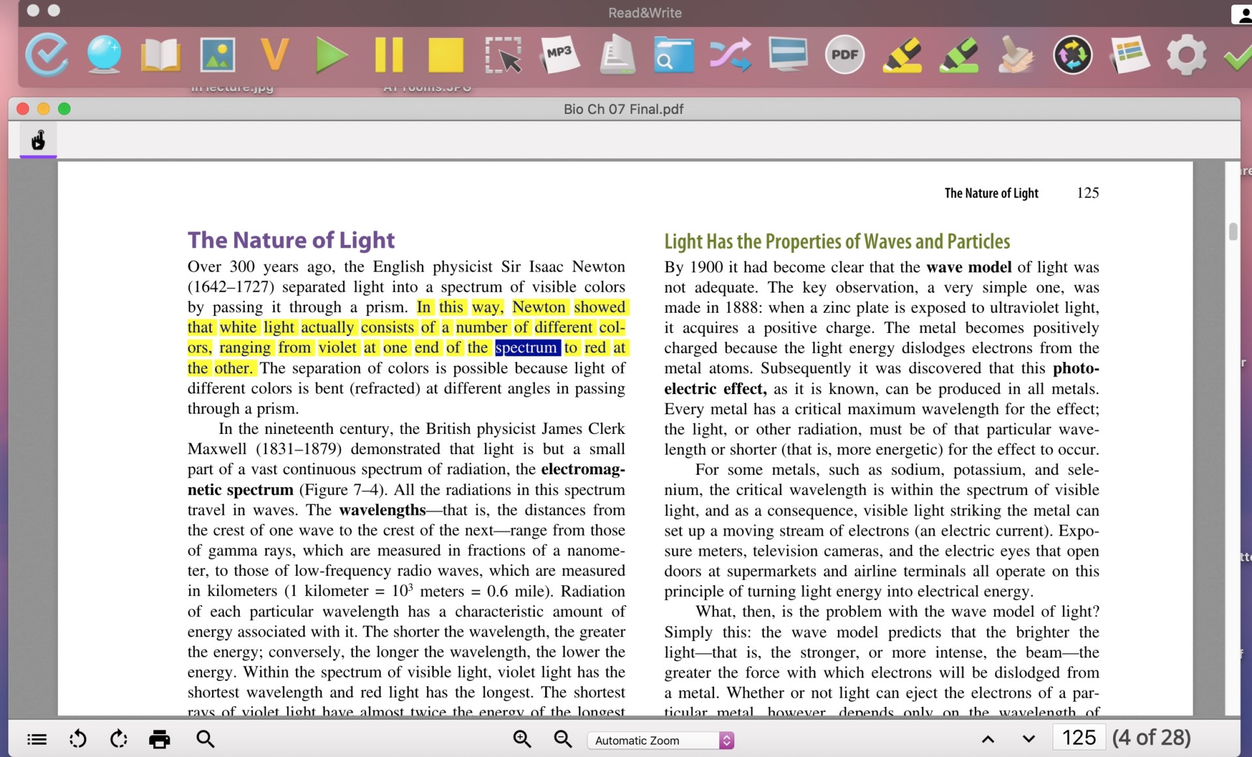Open the Prediction crystal ball tool
Screen dimensions: 1252x757
pyautogui.click(x=104, y=55)
